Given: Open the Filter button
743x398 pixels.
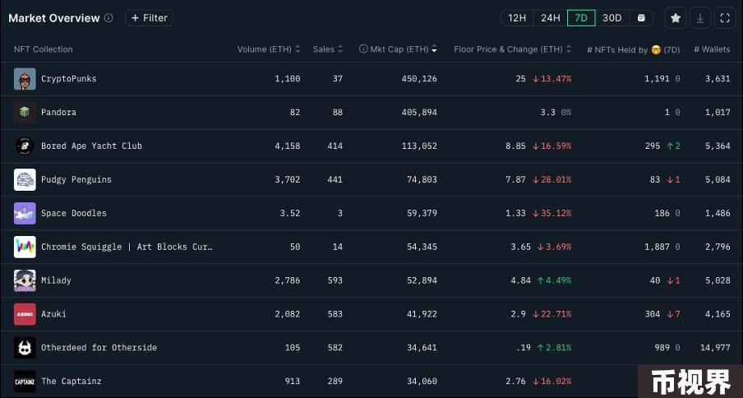Looking at the screenshot, I should [x=150, y=18].
